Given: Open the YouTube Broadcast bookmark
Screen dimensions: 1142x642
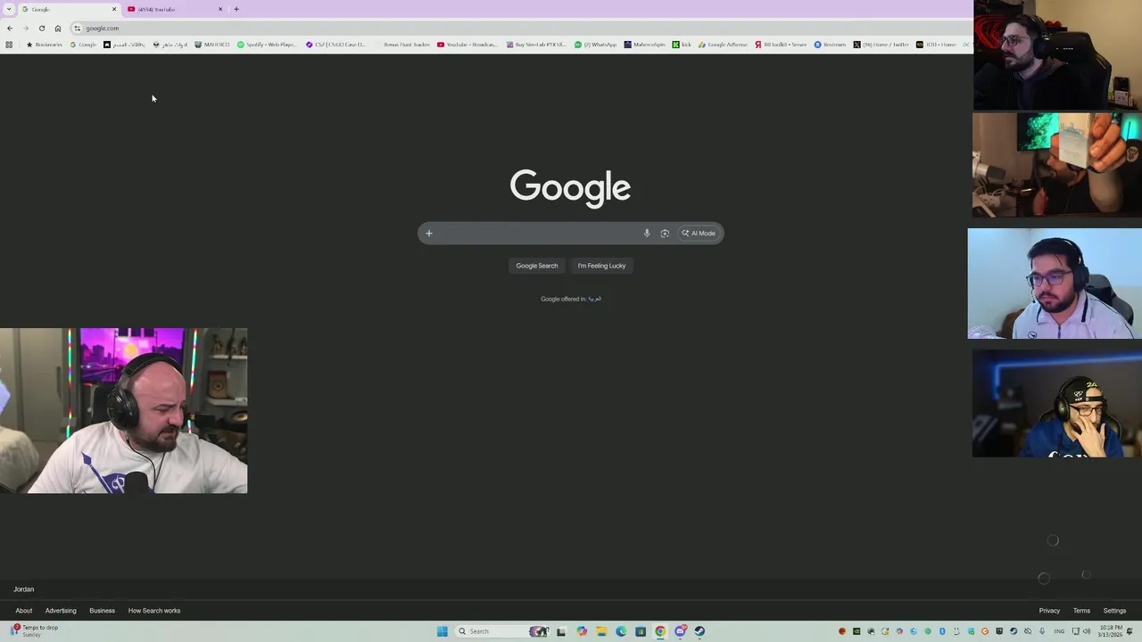Looking at the screenshot, I should click(468, 45).
